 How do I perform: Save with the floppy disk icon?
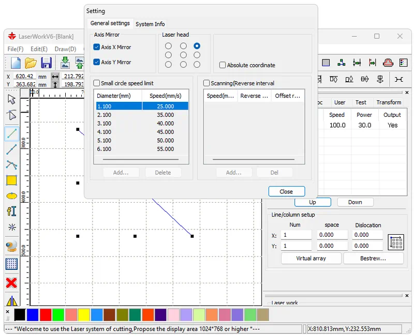(46, 63)
